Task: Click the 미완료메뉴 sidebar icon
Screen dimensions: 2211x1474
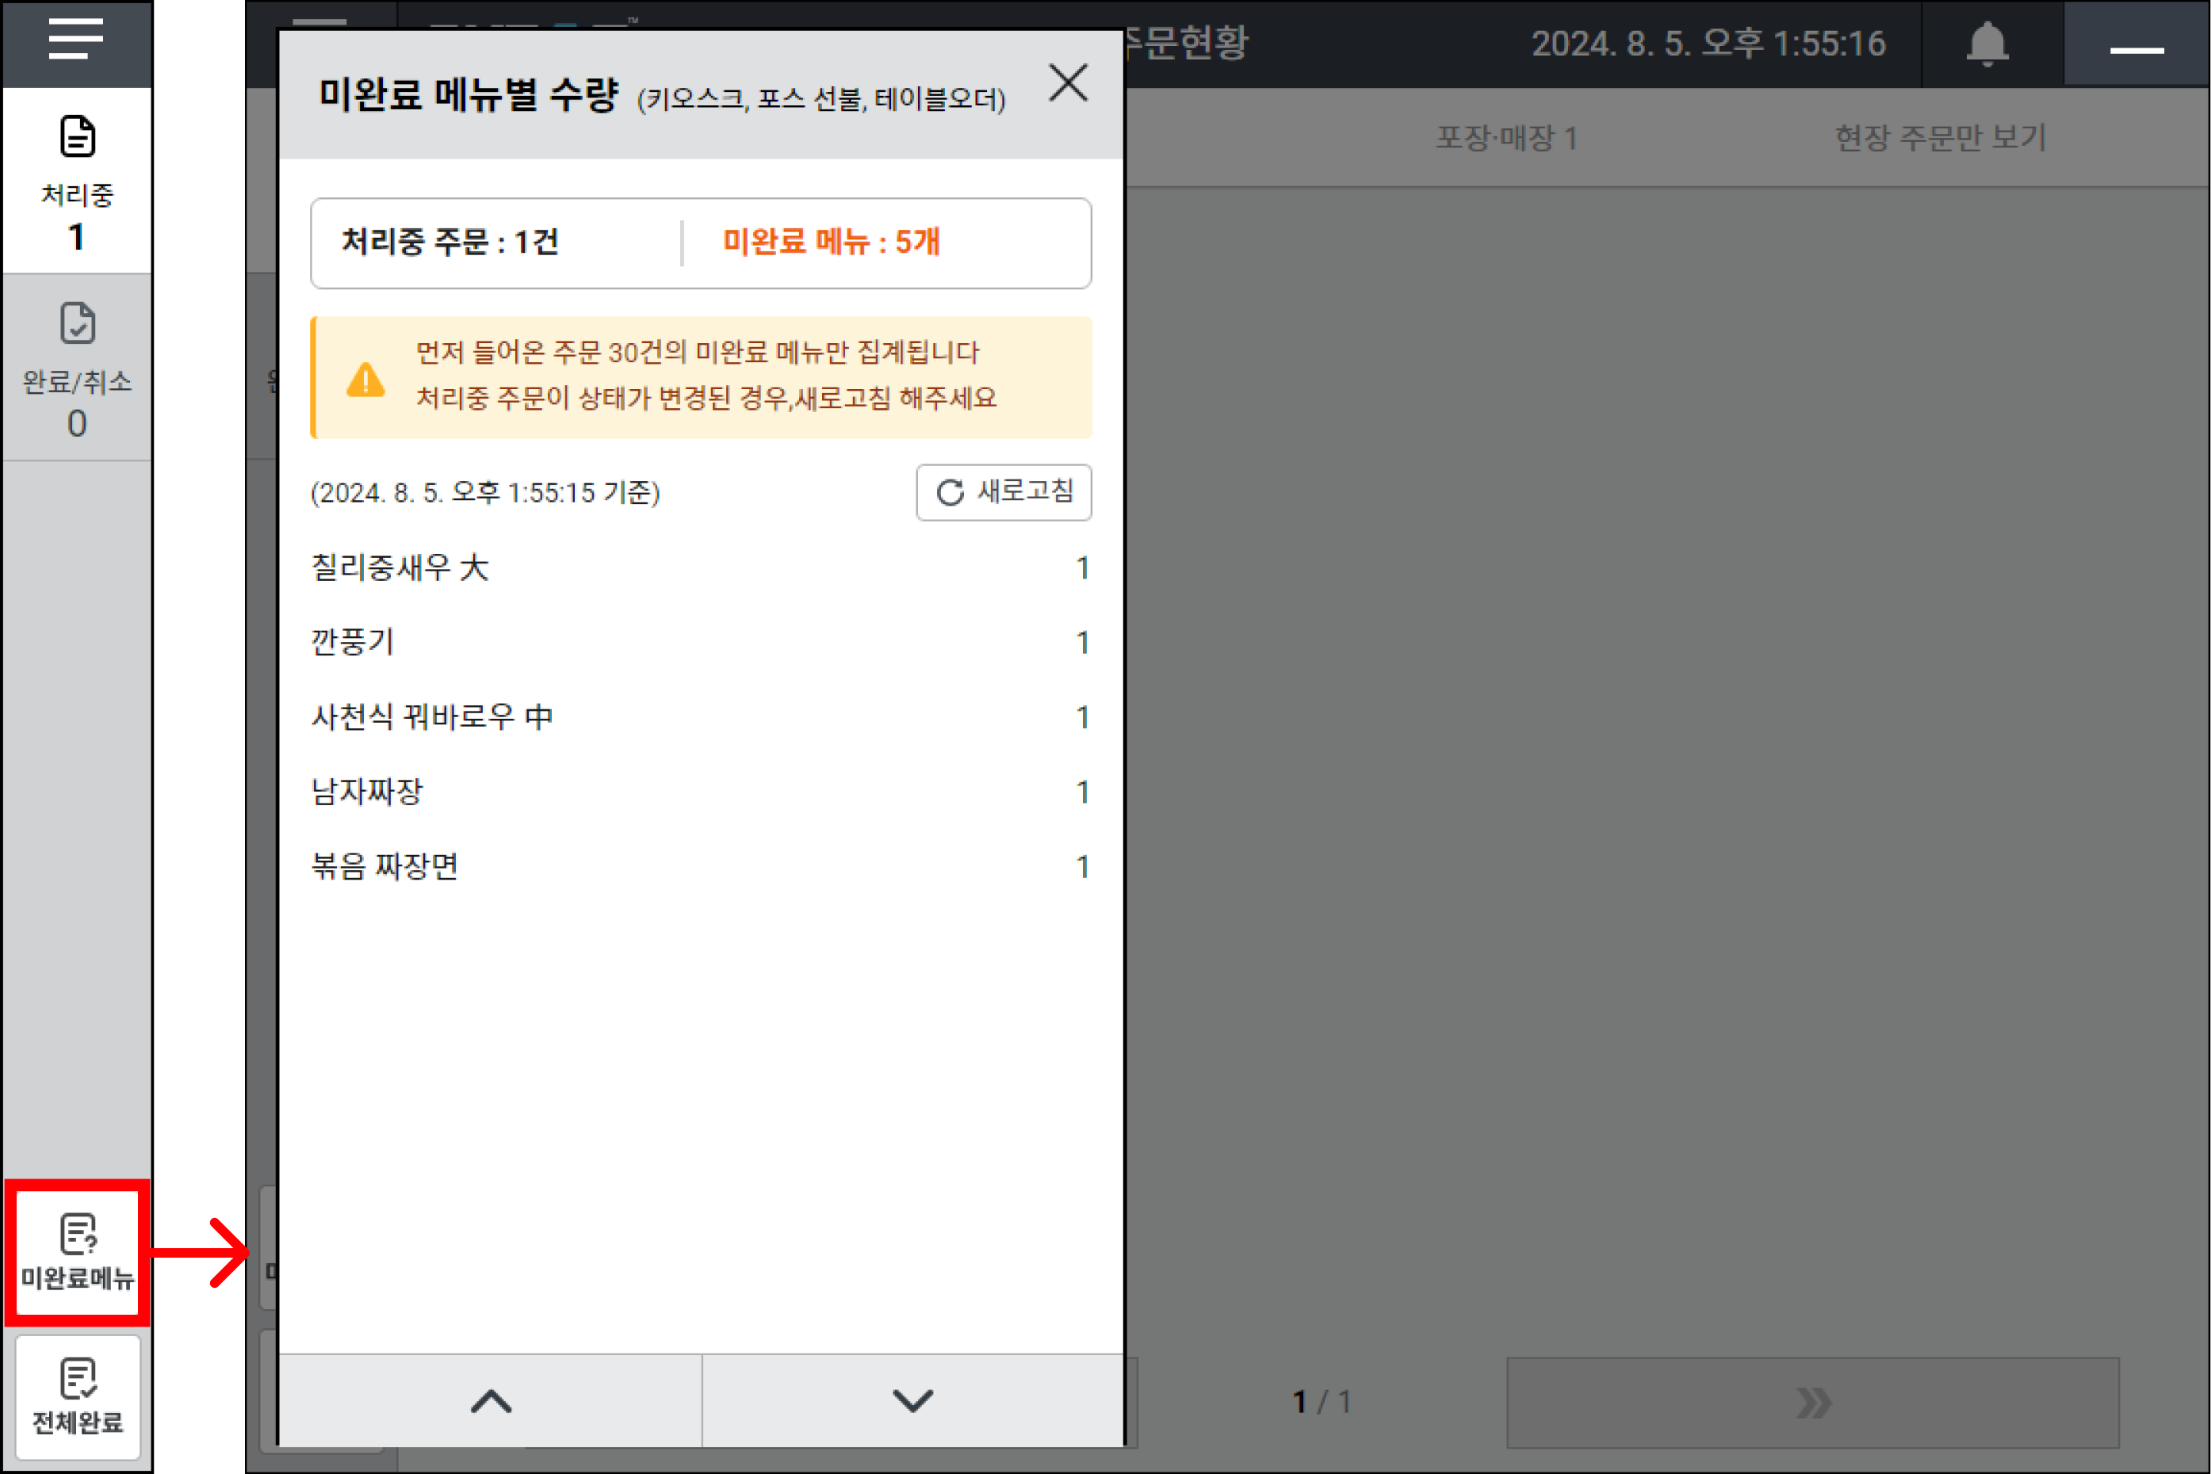Action: (76, 1252)
